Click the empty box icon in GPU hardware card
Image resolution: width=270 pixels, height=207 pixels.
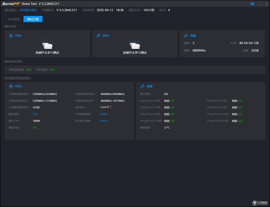pyautogui.click(x=135, y=44)
